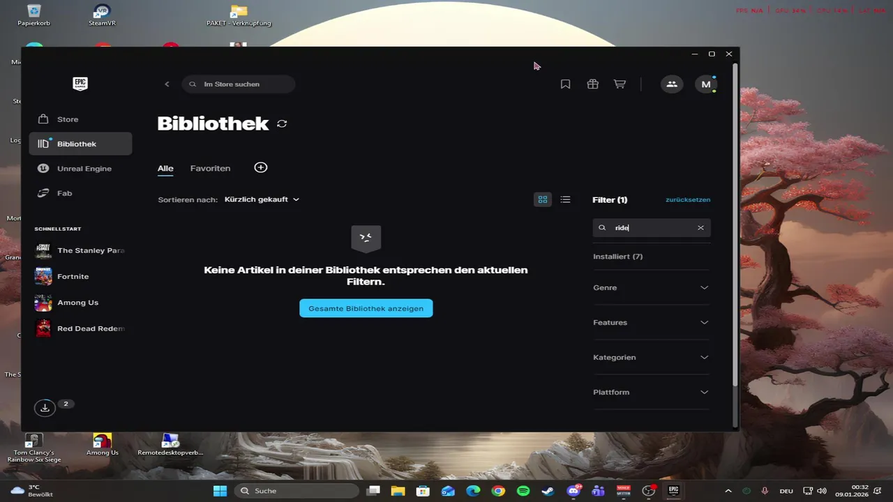
Task: Open the gift redeem icon
Action: tap(592, 84)
